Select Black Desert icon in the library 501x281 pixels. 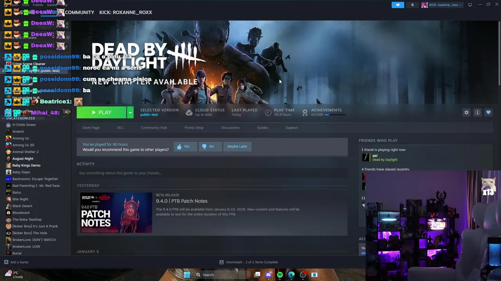click(9, 206)
